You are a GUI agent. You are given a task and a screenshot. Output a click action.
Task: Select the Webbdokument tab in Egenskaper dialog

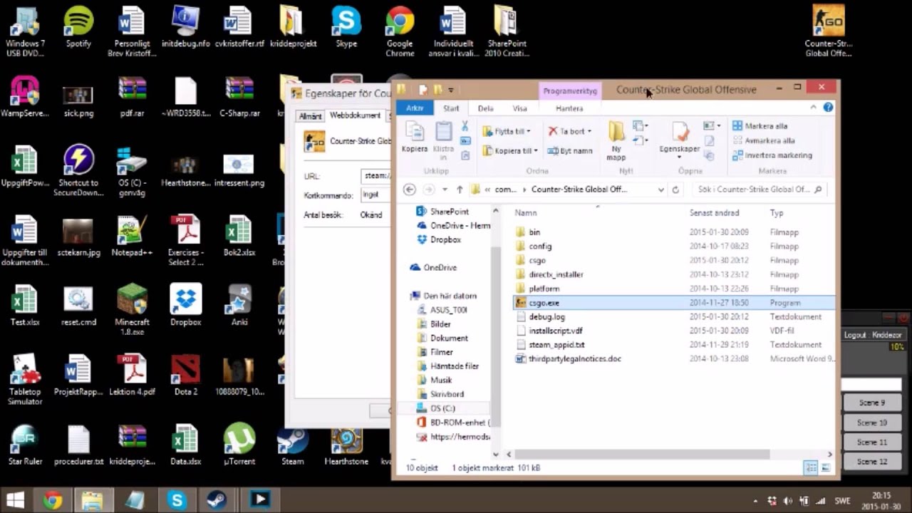point(355,115)
